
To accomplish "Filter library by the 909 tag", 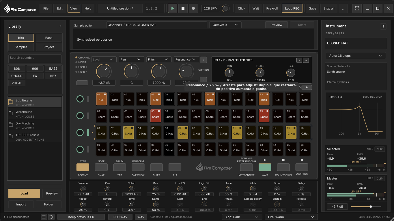I will 35,69.
